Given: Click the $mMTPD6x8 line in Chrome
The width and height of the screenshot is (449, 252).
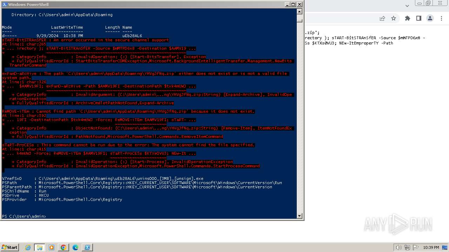Looking at the screenshot, I should 365,38.
